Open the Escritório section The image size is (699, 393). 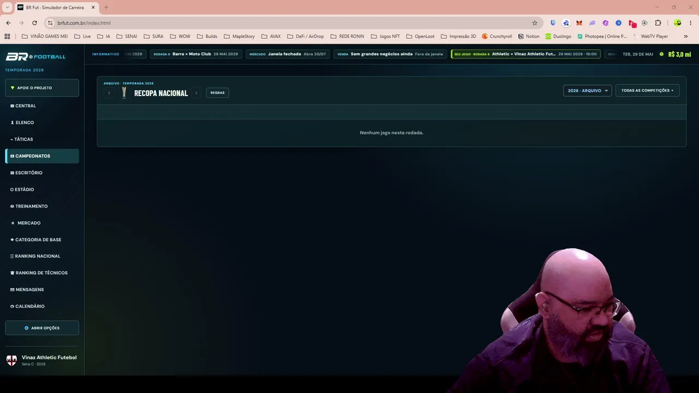coord(42,173)
